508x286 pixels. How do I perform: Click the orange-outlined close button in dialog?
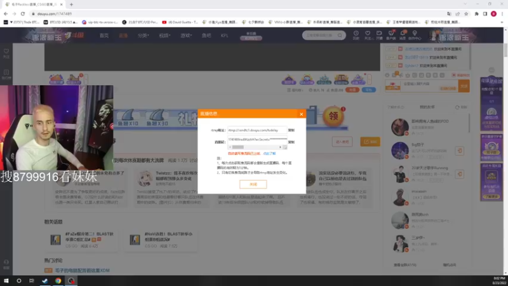pos(253,184)
